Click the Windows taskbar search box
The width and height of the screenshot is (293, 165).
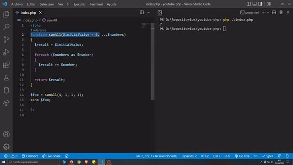tap(33, 162)
